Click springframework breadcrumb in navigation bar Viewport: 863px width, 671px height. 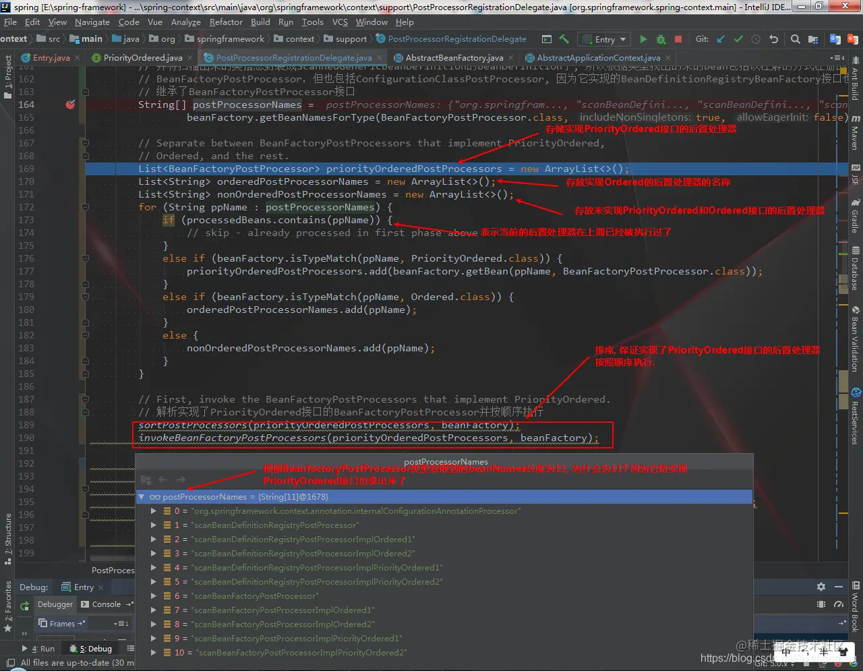tap(224, 39)
